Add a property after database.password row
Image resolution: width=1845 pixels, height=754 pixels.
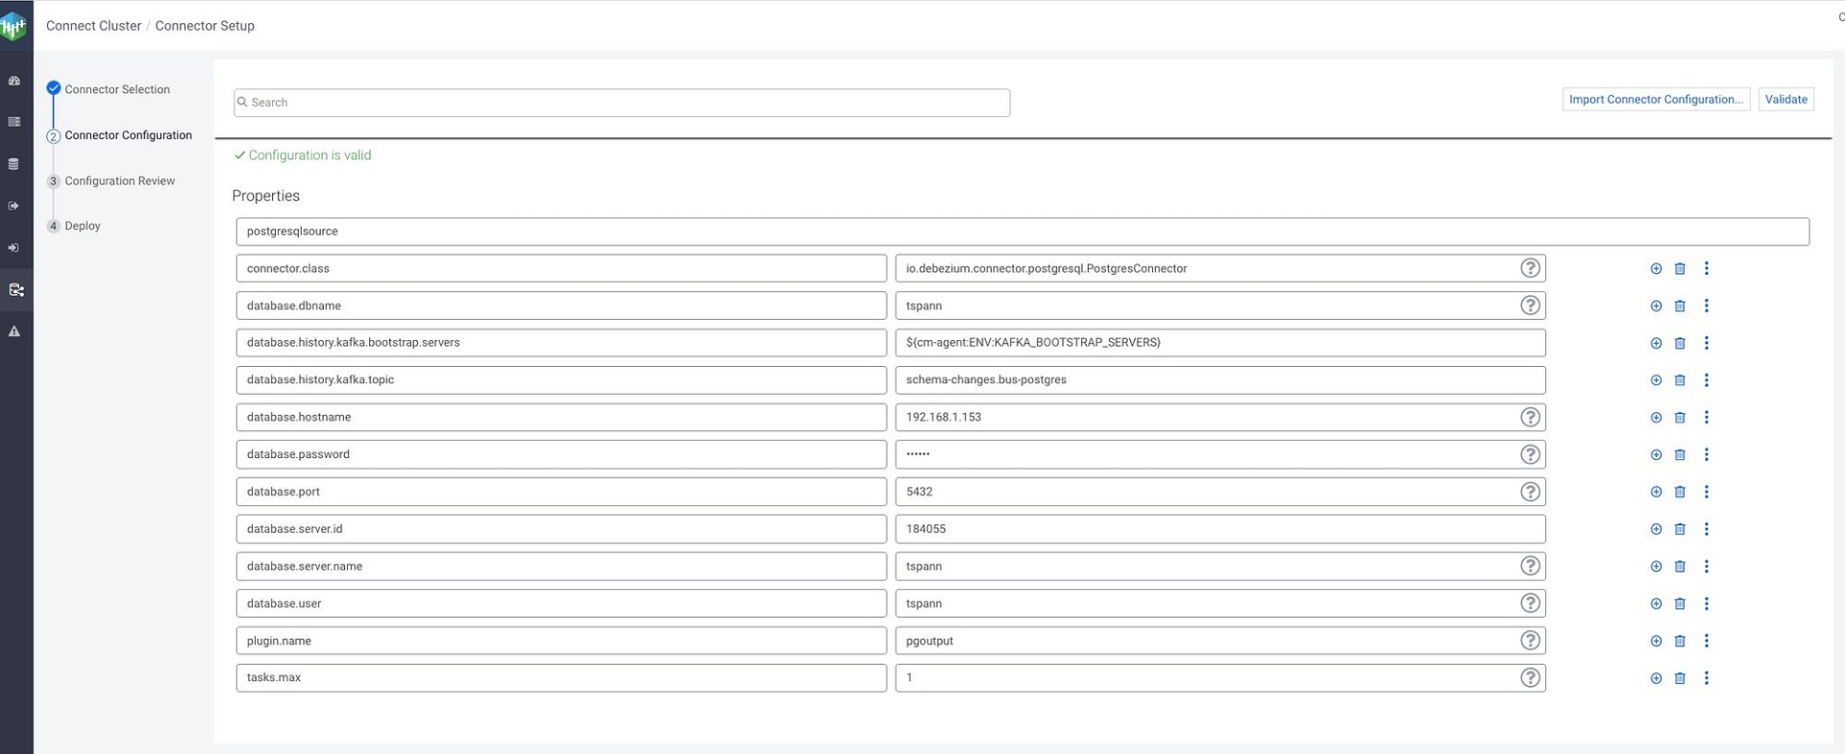pos(1656,455)
